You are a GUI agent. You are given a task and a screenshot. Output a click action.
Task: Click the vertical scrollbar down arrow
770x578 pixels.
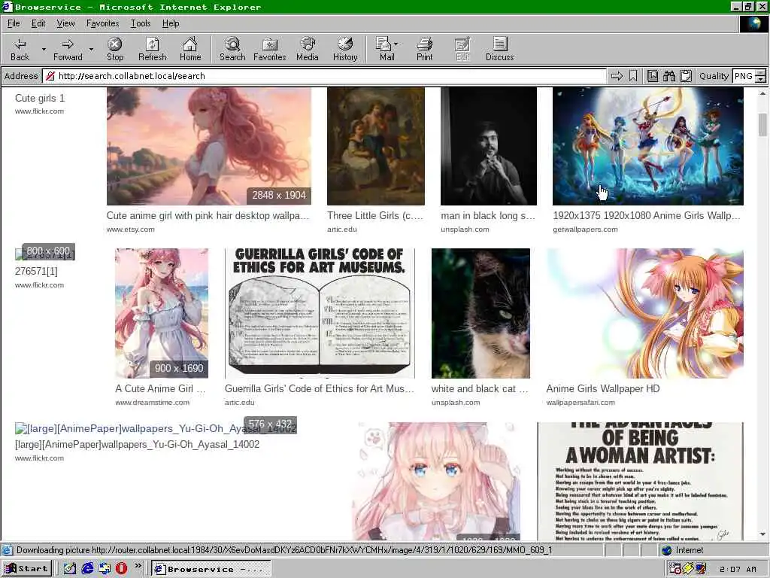click(x=762, y=534)
